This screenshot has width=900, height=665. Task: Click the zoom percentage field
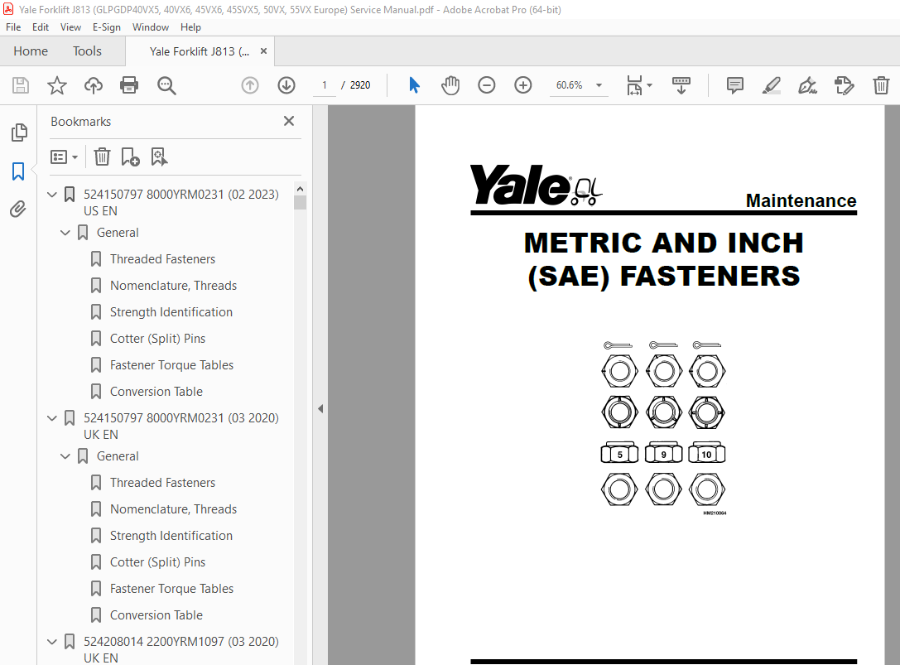pos(570,85)
